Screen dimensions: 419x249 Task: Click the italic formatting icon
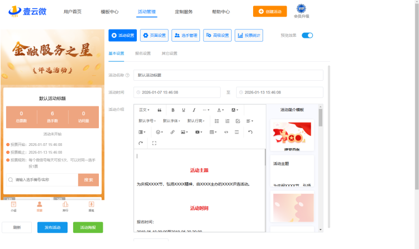(194, 110)
